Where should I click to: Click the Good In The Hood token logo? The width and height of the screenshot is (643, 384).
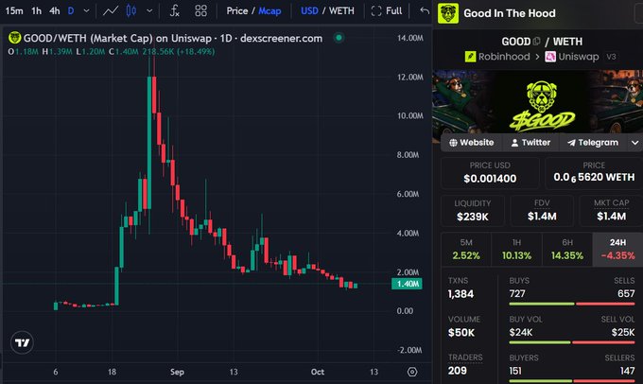point(448,13)
